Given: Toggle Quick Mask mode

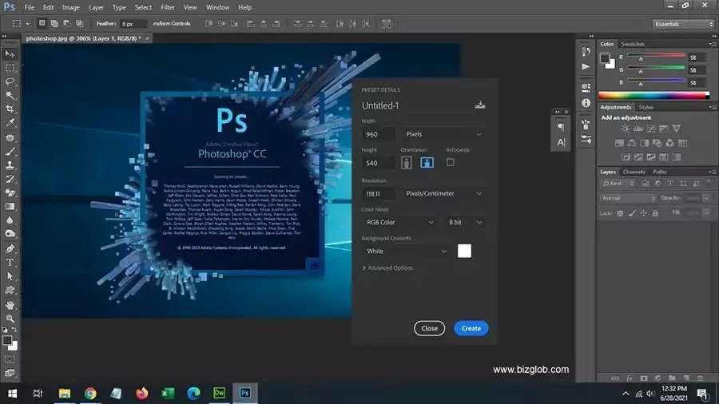Looking at the screenshot, I should pyautogui.click(x=10, y=359).
